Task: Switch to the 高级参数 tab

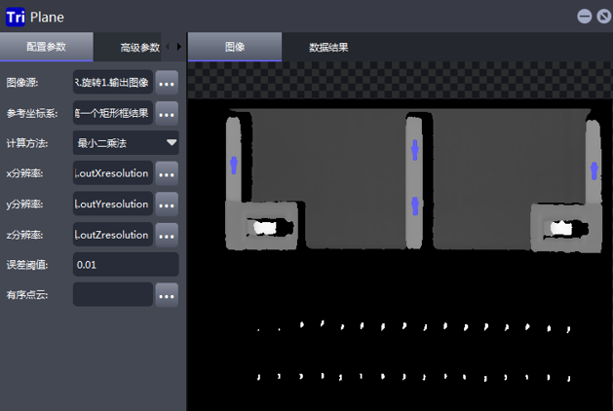Action: click(139, 47)
